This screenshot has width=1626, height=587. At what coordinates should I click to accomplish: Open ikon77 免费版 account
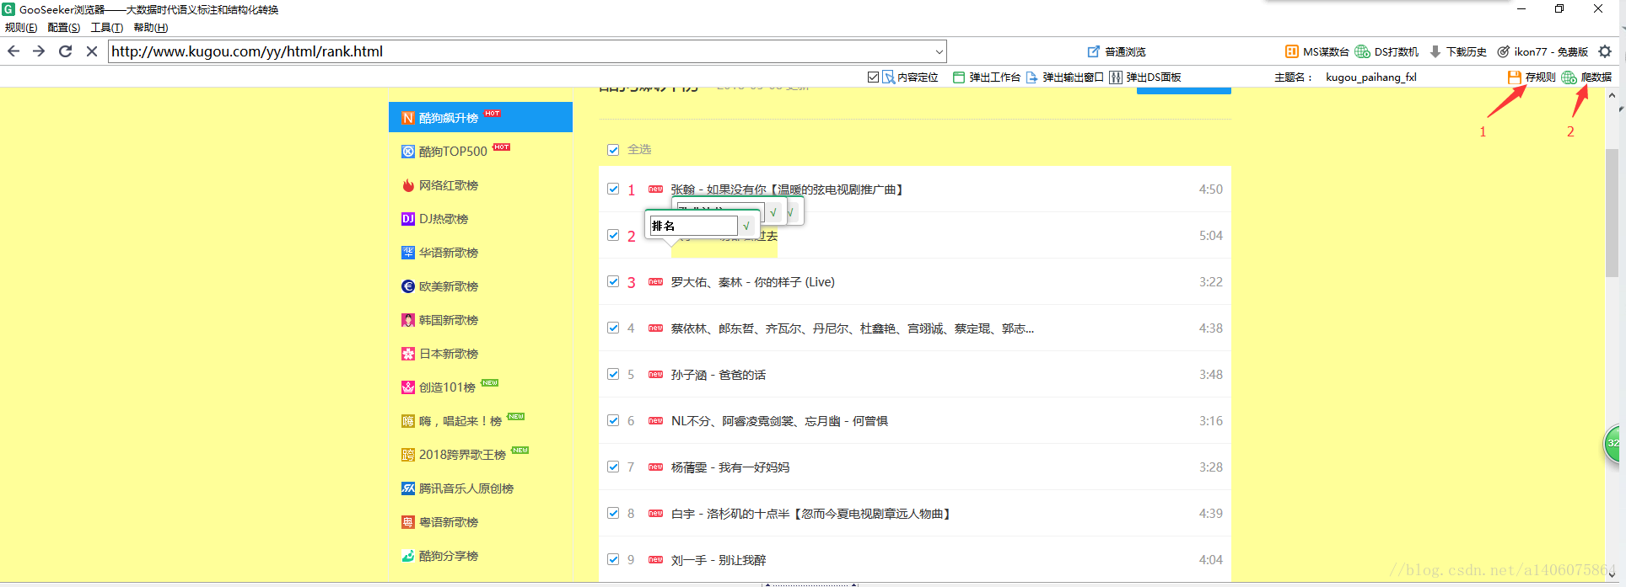pos(1543,51)
